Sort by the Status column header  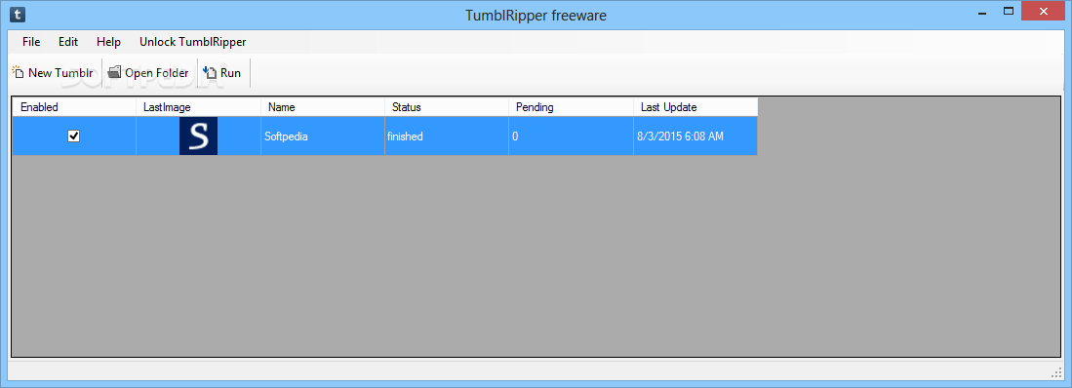click(447, 107)
